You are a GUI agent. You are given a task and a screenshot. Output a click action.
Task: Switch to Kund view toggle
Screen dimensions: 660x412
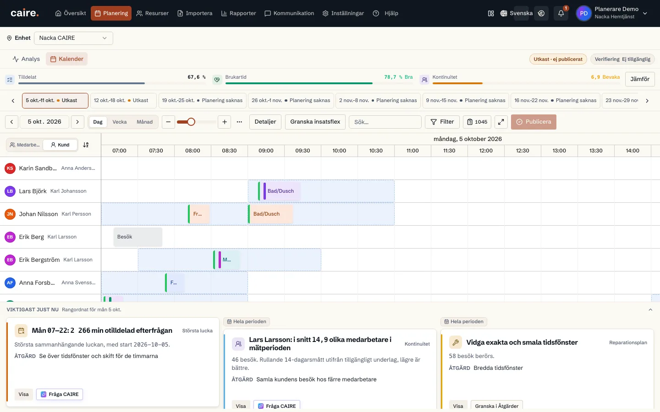point(60,145)
